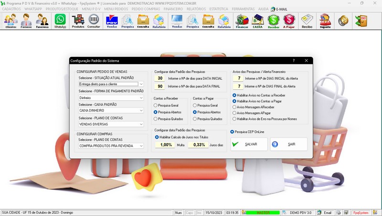Screen dimensions: 382x216
Task: Click the SALVAR button
Action: click(249, 144)
